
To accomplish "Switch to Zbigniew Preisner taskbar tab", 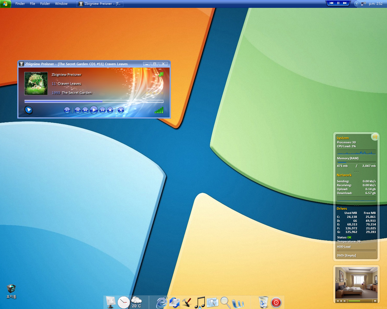I will 100,4.
